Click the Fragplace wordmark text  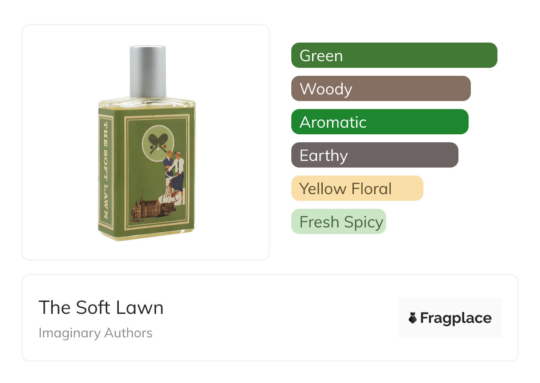[456, 318]
